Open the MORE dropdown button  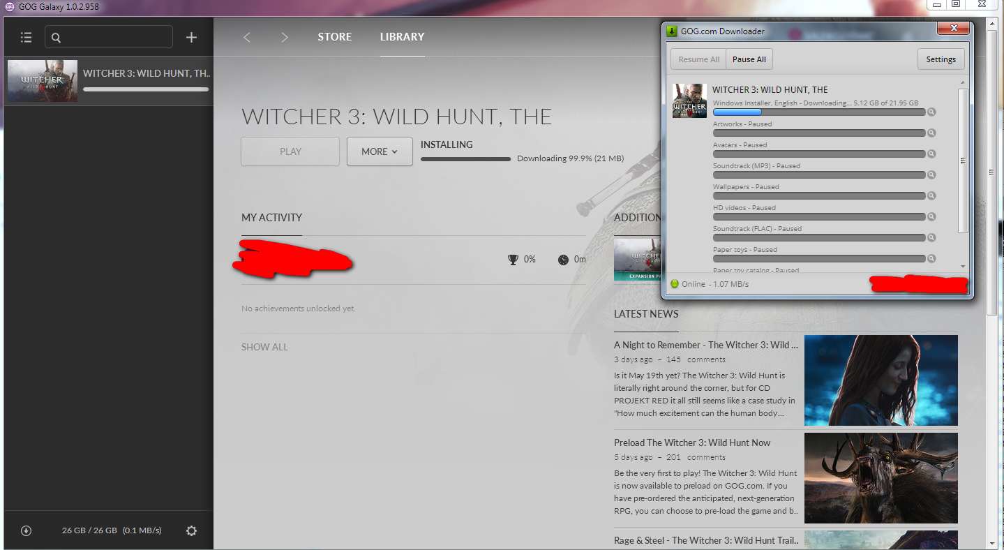(380, 151)
